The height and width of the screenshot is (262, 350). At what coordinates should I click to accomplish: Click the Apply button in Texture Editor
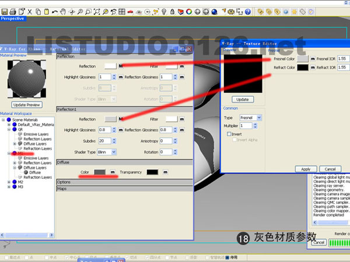(x=306, y=169)
